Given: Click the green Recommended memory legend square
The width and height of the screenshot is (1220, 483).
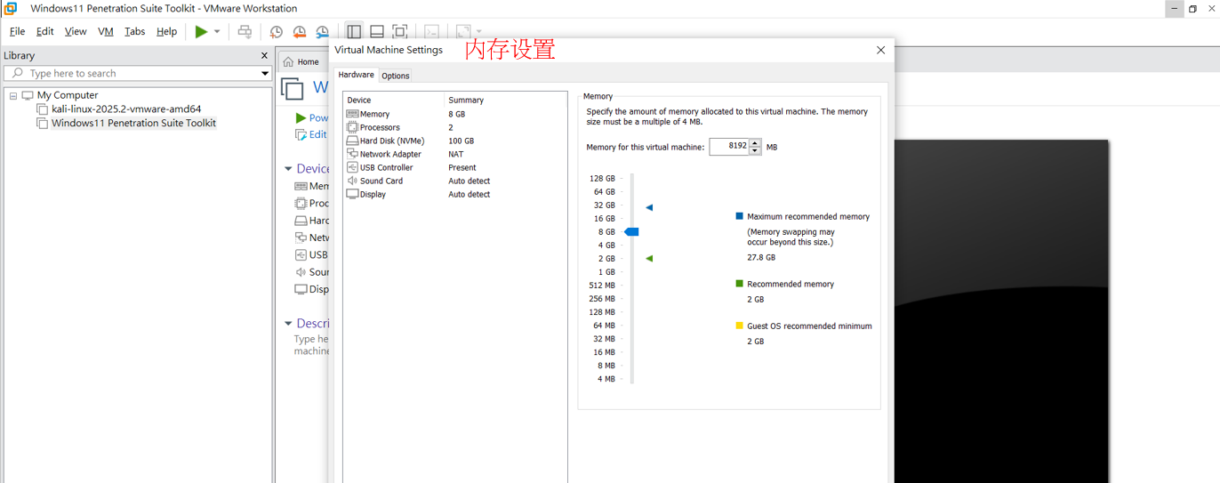Looking at the screenshot, I should 739,284.
